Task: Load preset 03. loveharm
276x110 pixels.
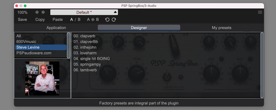Action: pos(85,53)
